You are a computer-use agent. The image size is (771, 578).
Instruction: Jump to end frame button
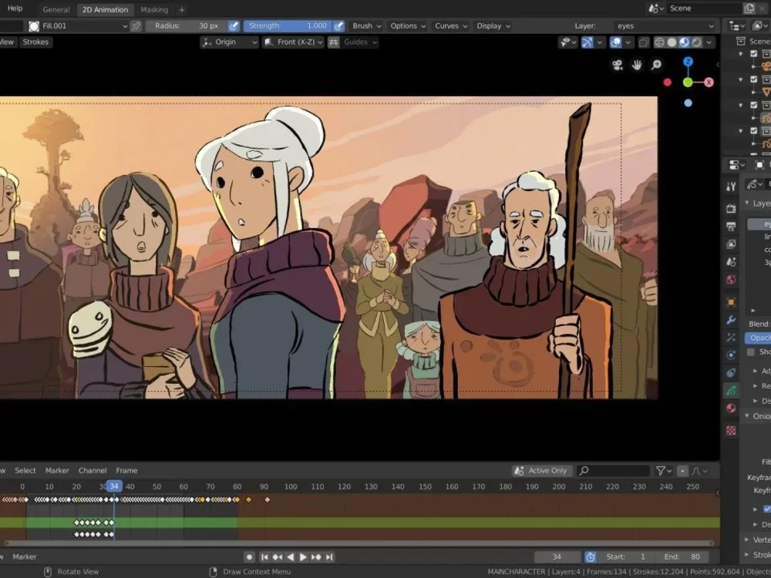(x=329, y=557)
